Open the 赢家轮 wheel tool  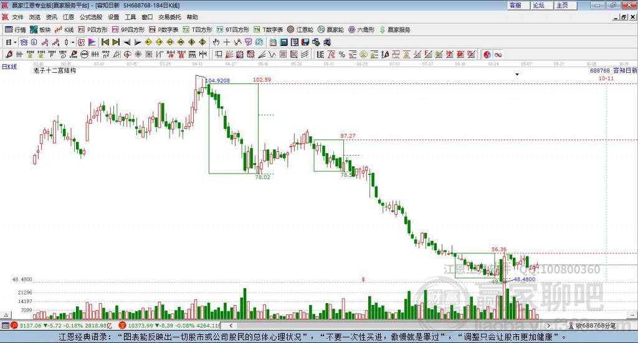click(x=331, y=30)
